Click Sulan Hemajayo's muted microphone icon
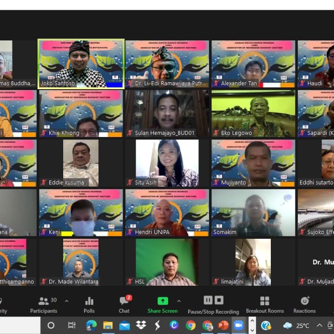The image size is (334, 334). 130,133
